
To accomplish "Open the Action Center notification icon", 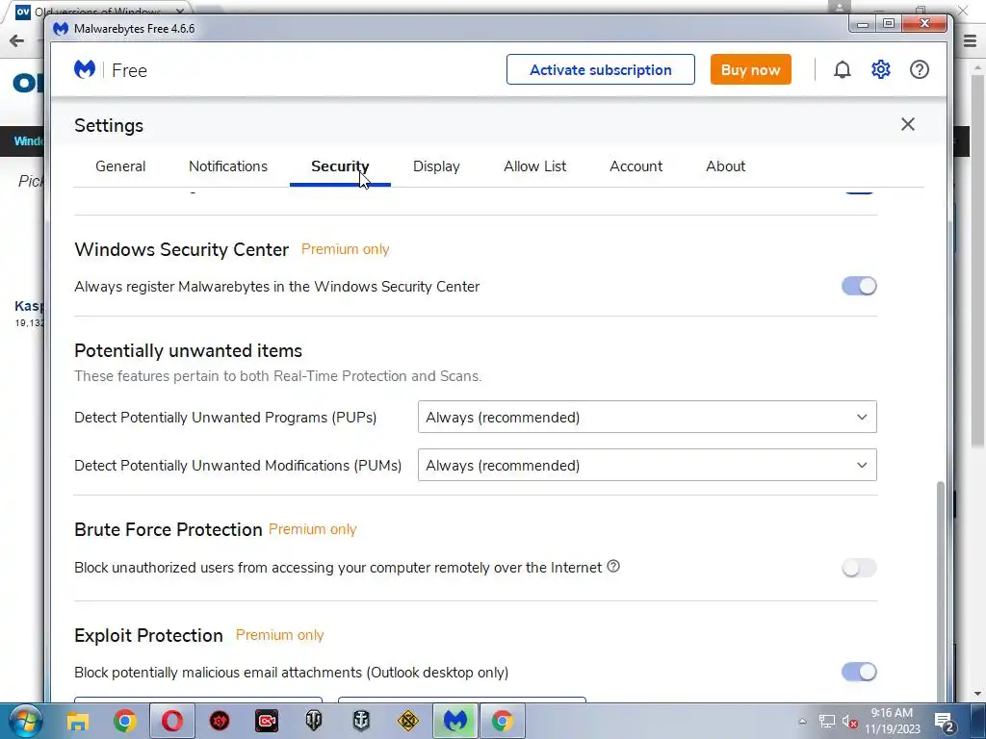I will coord(945,722).
